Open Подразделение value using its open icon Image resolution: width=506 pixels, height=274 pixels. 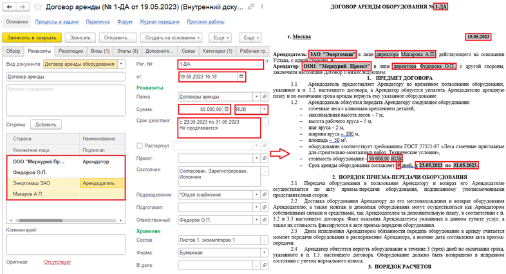pyautogui.click(x=265, y=195)
